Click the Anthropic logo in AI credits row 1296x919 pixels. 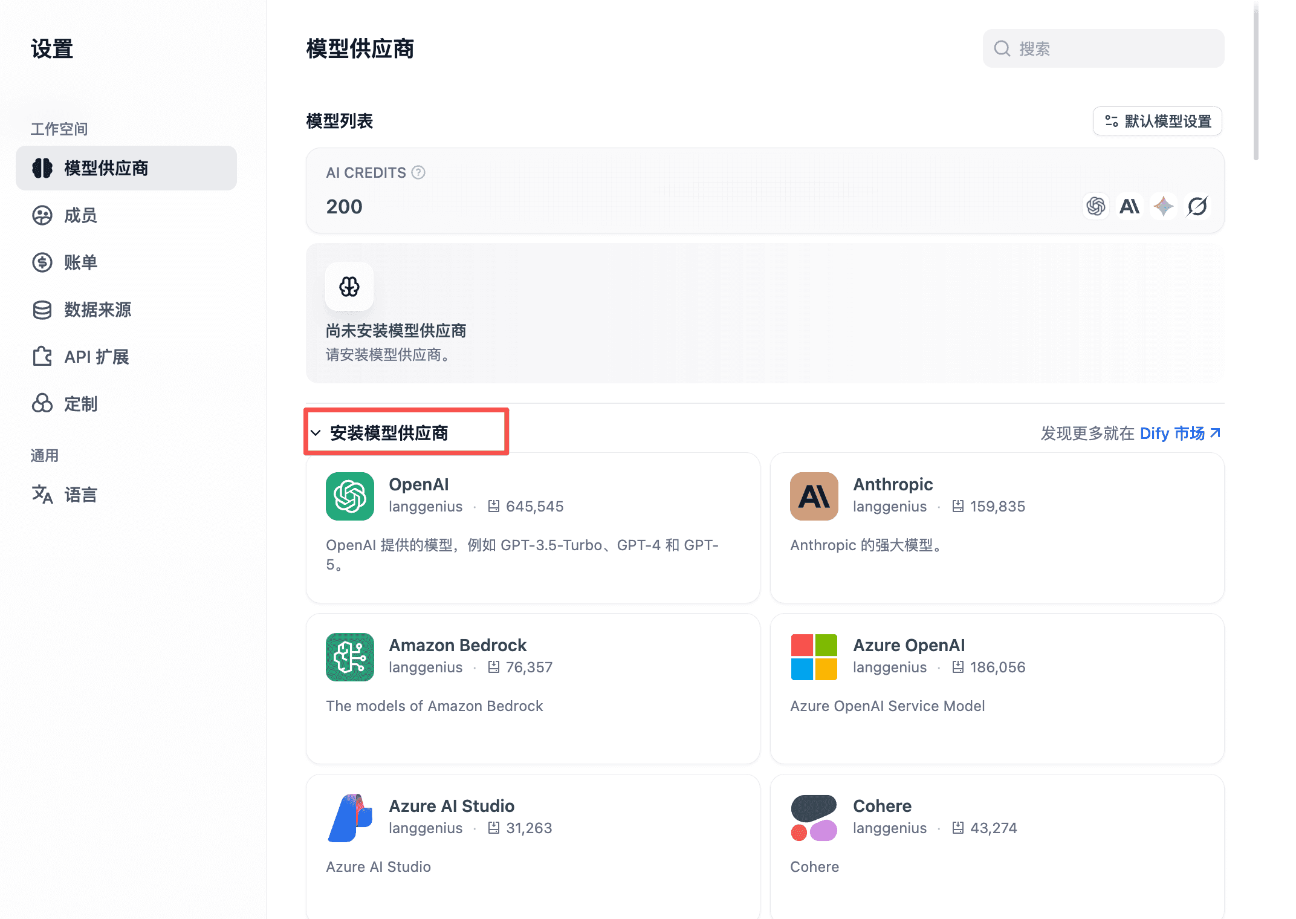tap(1129, 206)
